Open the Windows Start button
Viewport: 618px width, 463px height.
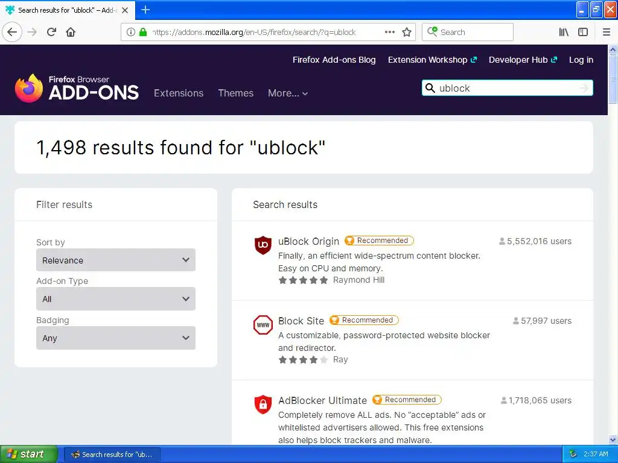point(29,454)
